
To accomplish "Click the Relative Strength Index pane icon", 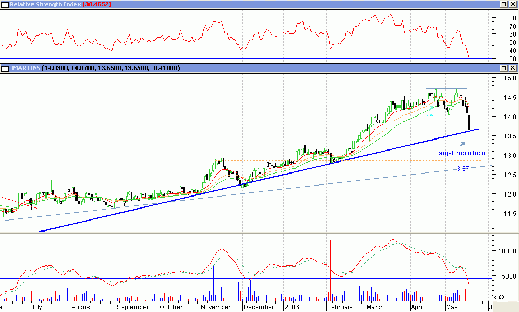I will (x=5, y=4).
